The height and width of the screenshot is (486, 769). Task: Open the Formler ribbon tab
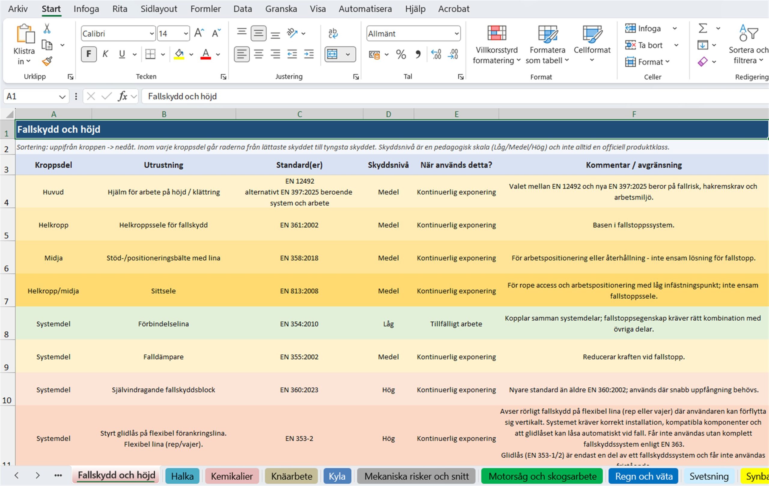205,9
